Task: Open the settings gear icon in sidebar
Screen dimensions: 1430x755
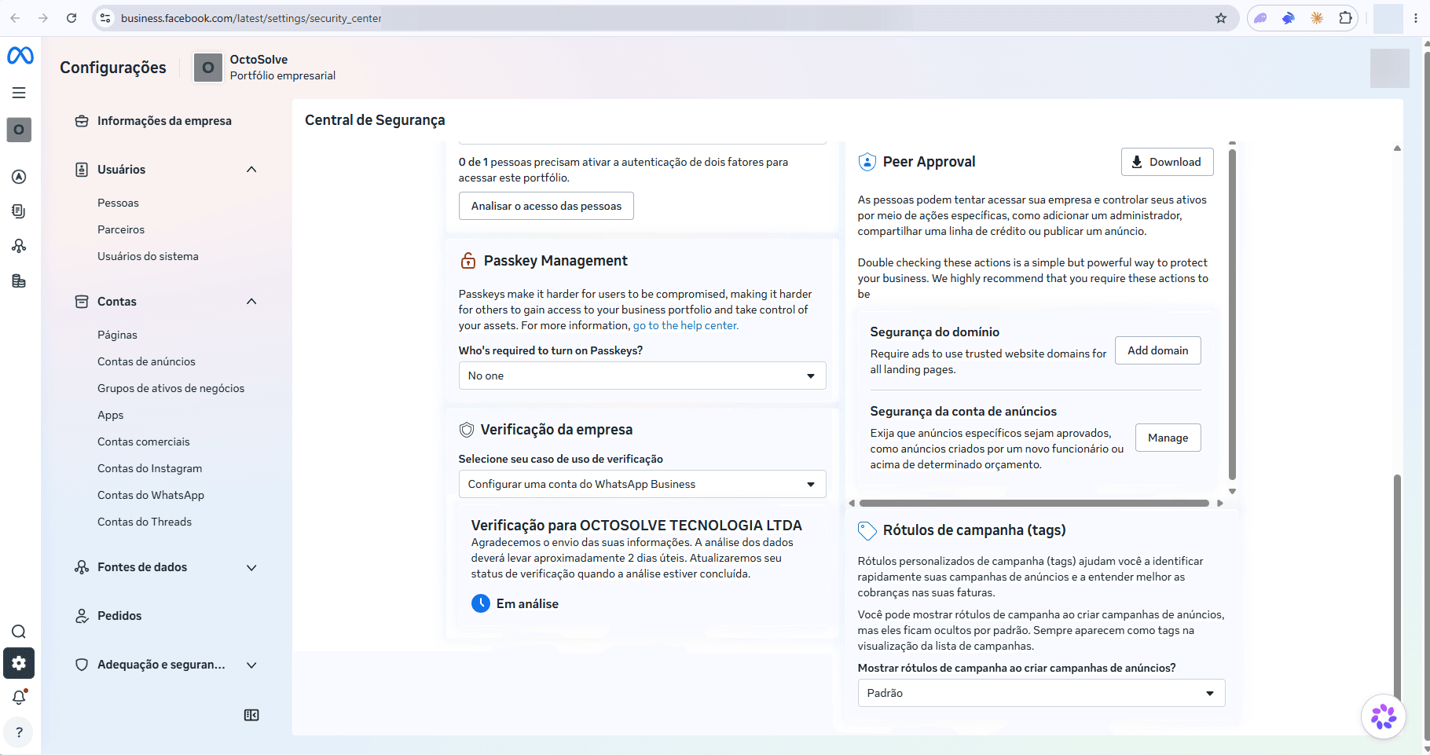Action: point(19,663)
